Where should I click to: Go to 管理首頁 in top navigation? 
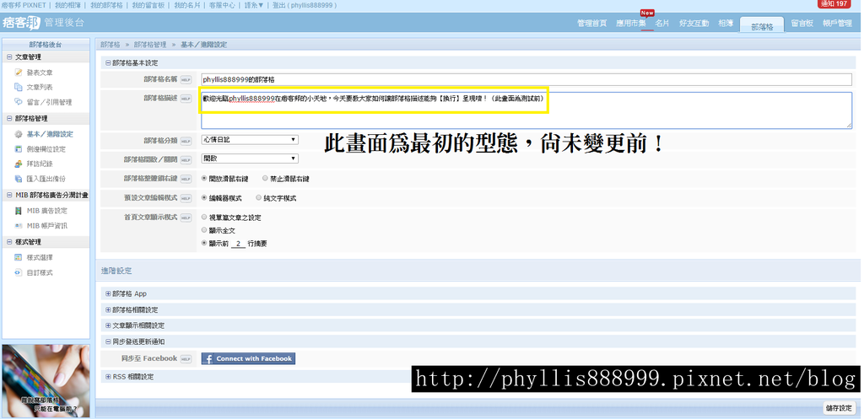tap(591, 24)
